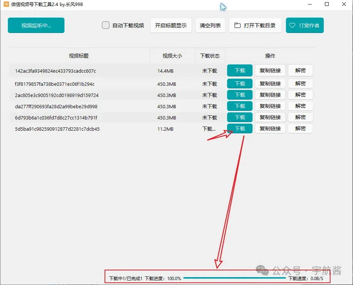Download the 6d793b6a1c036fd7d8c27cc1314b791f video
This screenshot has width=353, height=285.
240,117
